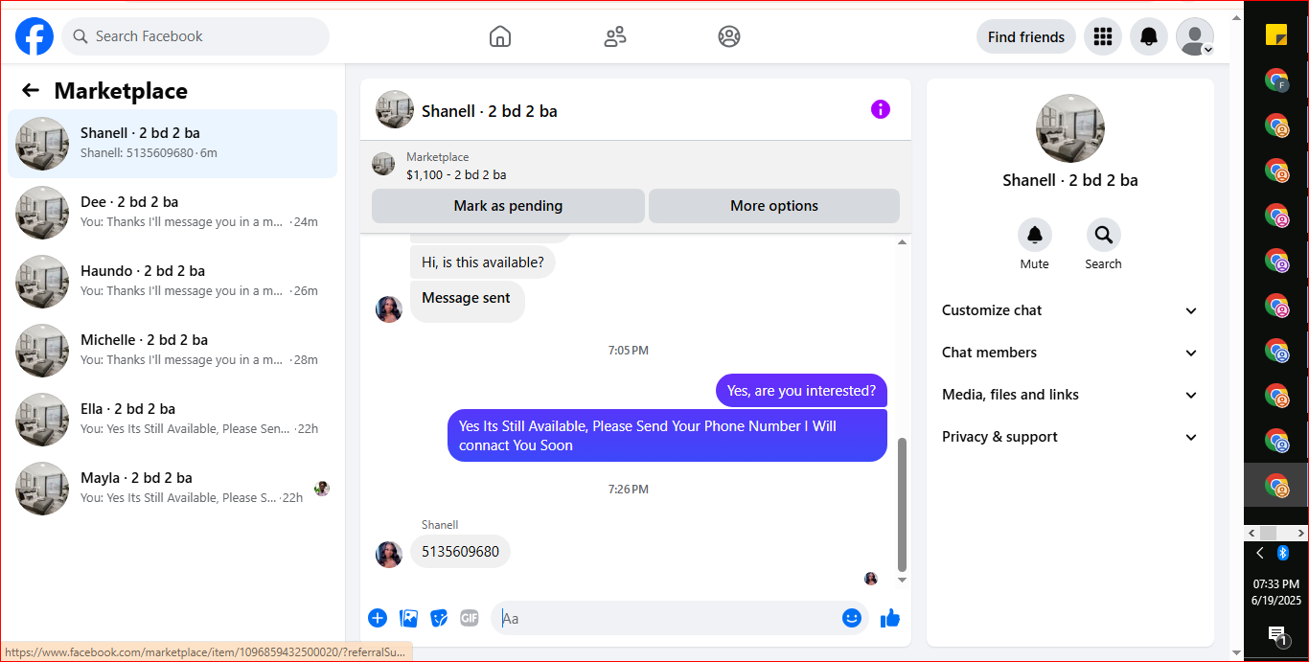Open the Ella · 2 bd 2 ba conversation
This screenshot has width=1309, height=662.
click(x=172, y=420)
